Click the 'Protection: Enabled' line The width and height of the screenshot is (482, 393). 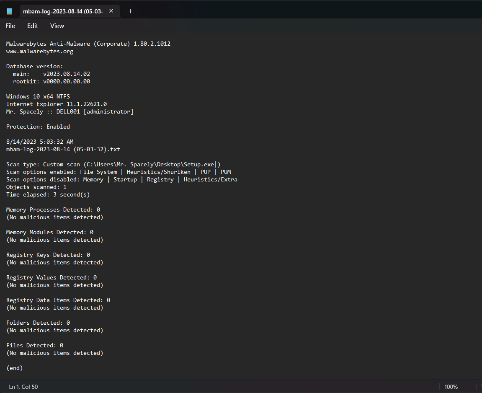point(38,127)
